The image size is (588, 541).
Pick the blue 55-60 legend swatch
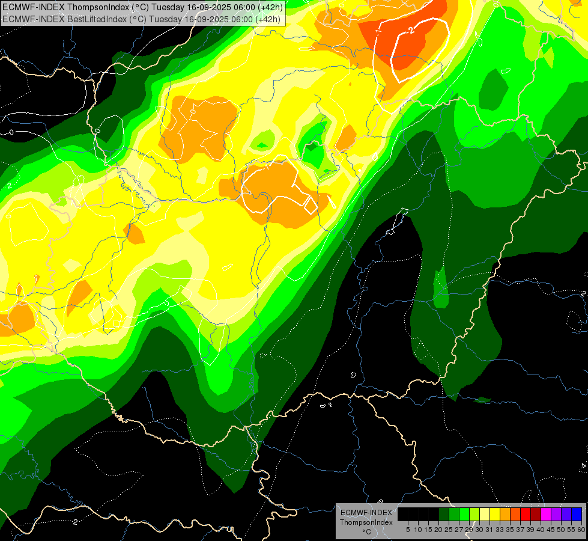(577, 514)
